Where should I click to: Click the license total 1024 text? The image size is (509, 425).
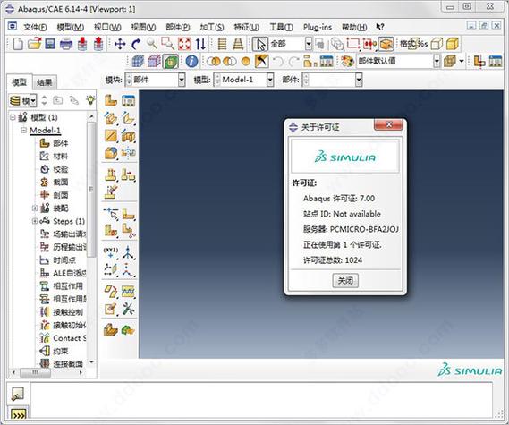coord(333,260)
